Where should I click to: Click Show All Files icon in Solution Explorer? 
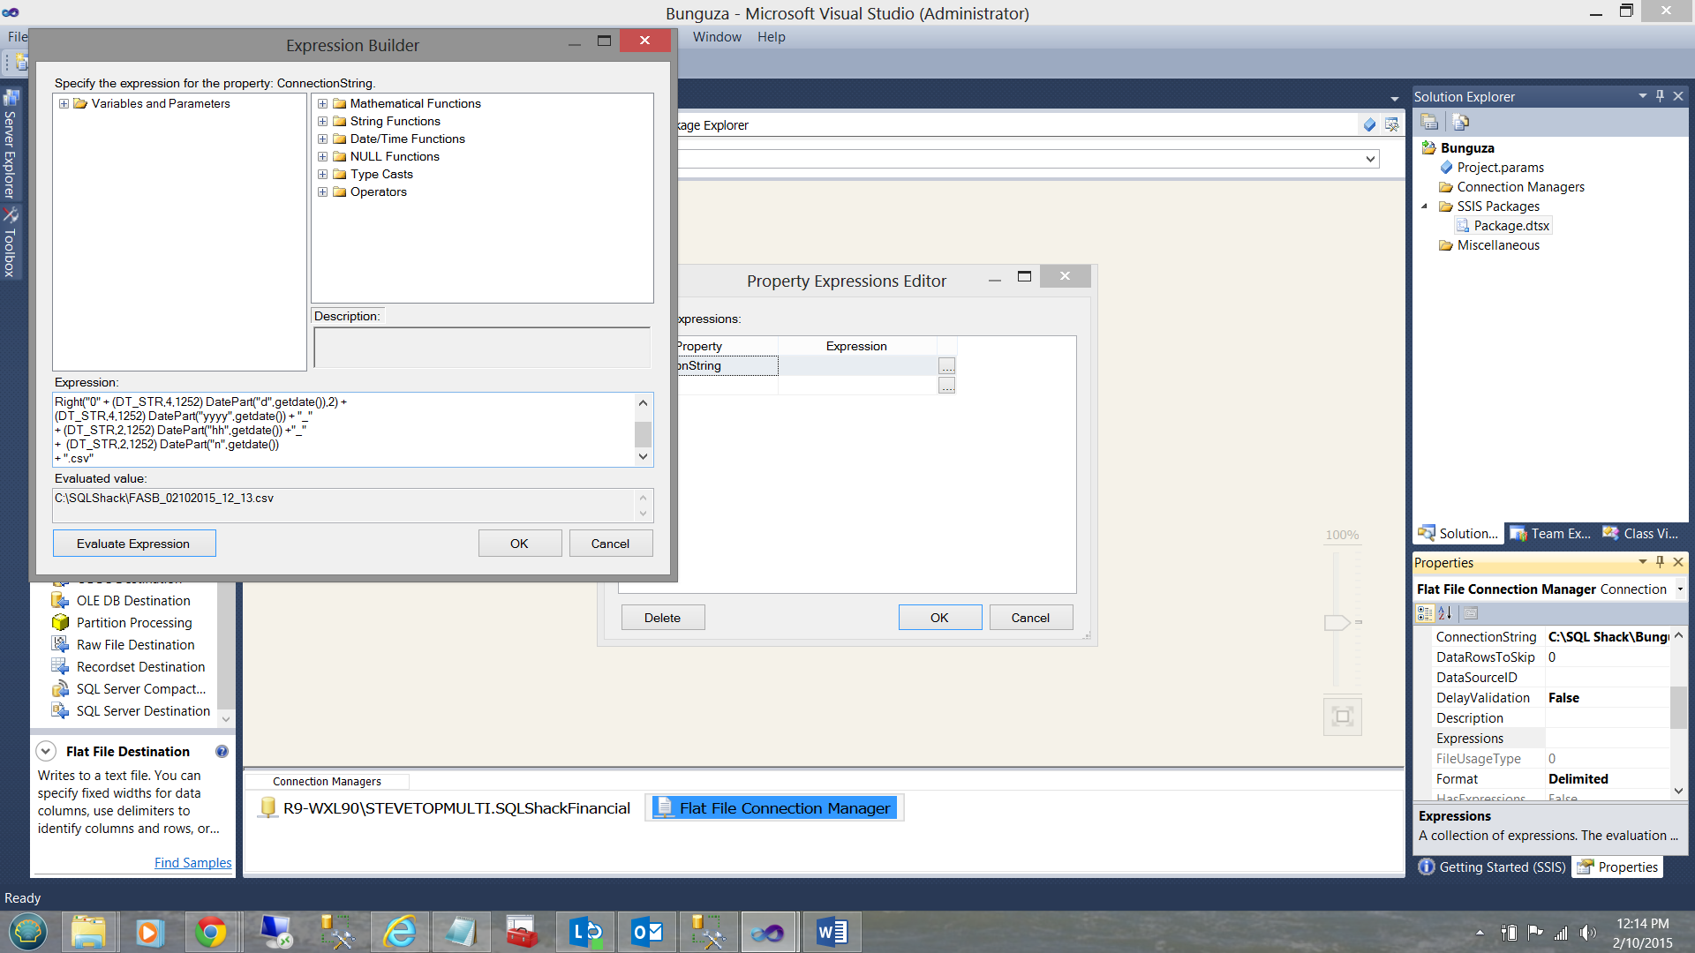(x=1460, y=122)
